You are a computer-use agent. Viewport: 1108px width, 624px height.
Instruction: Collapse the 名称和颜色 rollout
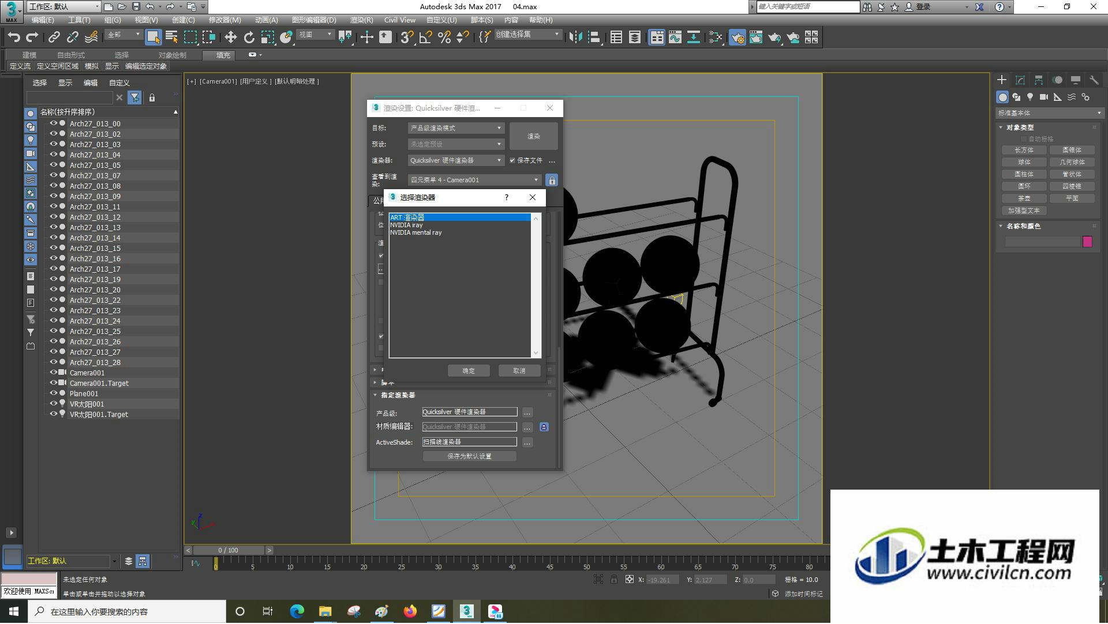coord(1001,227)
